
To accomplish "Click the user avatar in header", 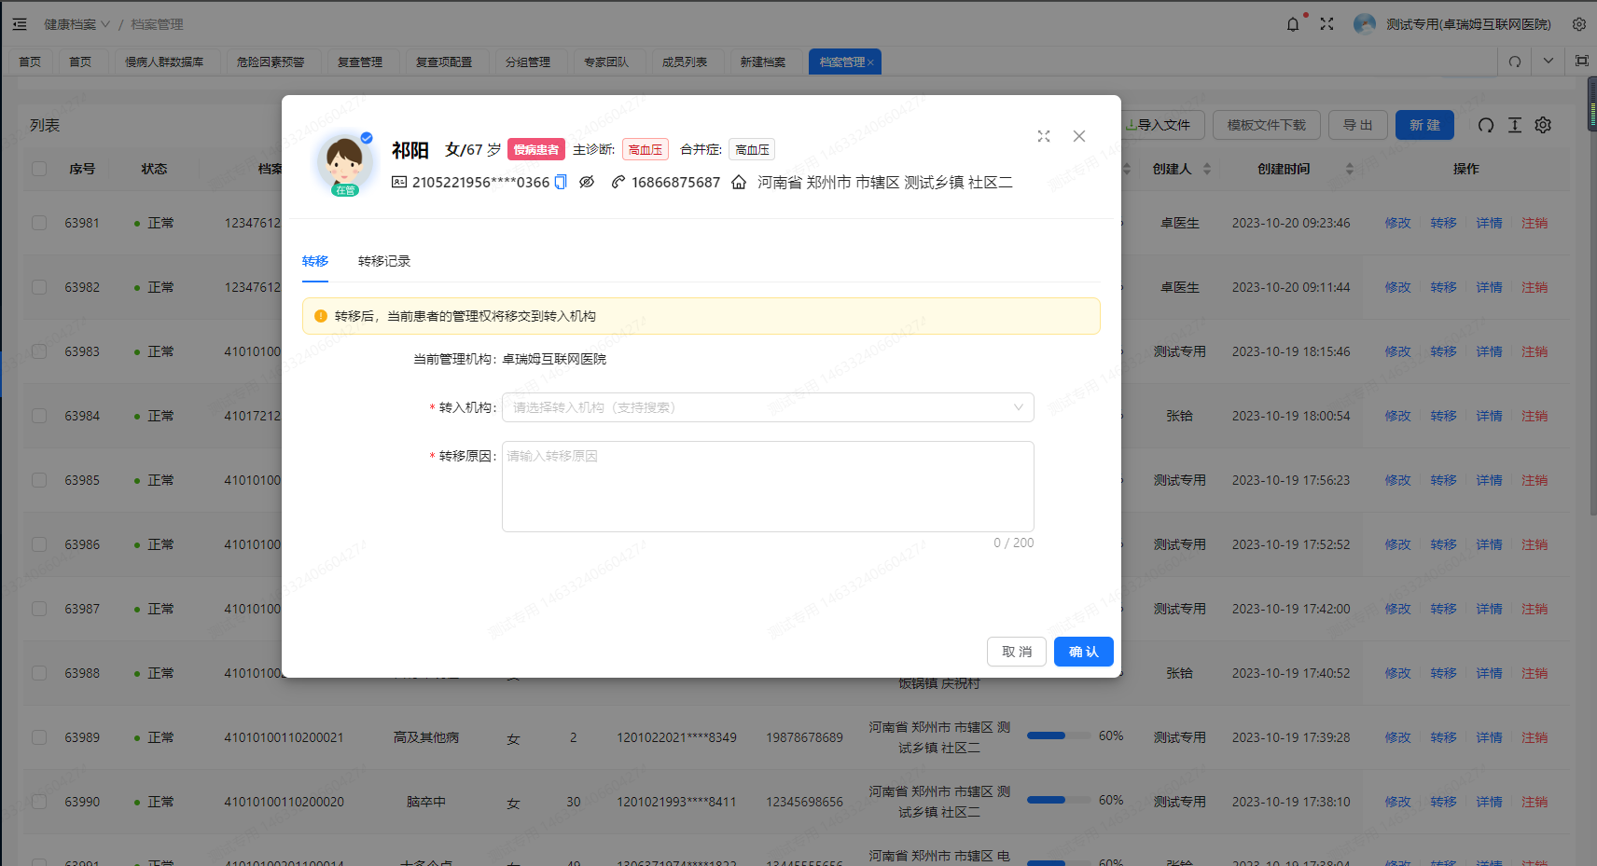I will [x=1365, y=24].
